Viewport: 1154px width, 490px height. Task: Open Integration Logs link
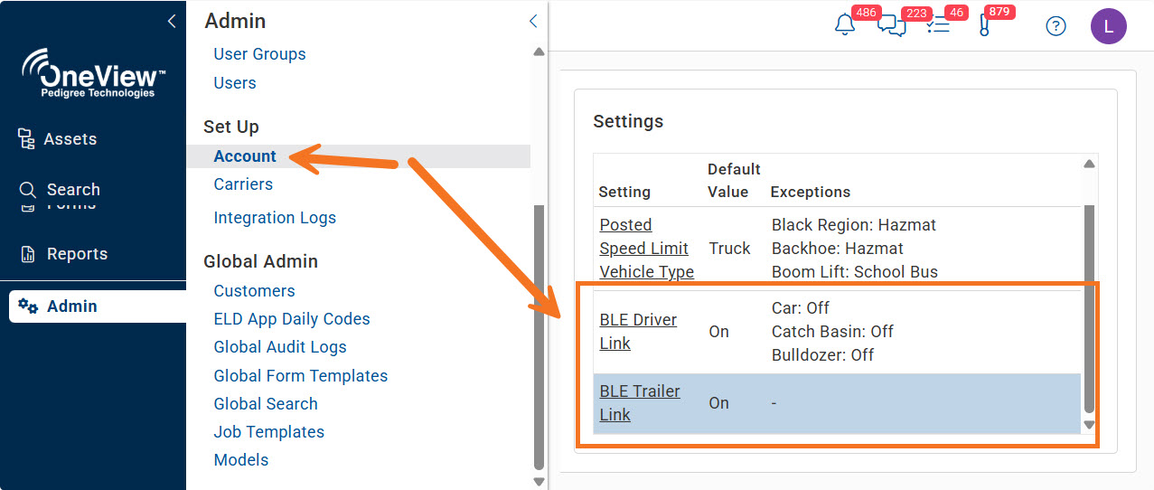(275, 218)
